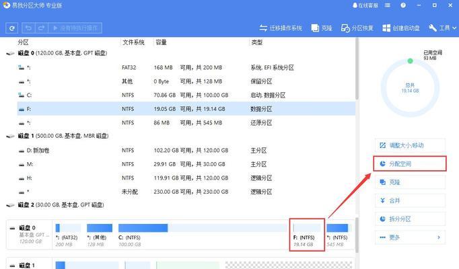Expand 更多 more options
Screen dimensions: 459x269
click(x=410, y=237)
